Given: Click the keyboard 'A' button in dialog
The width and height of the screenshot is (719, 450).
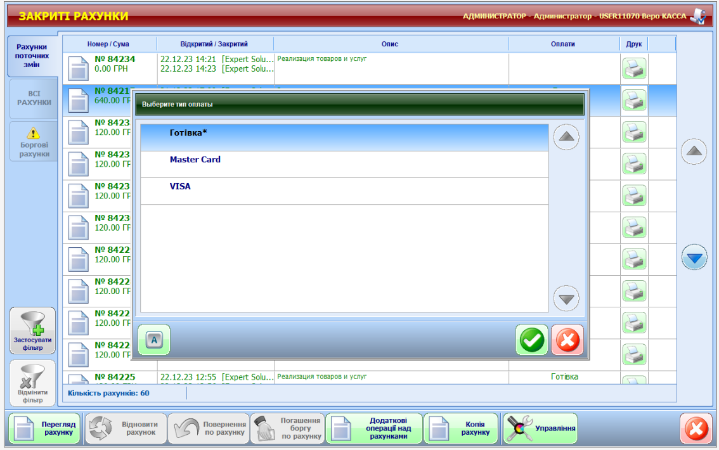Looking at the screenshot, I should coord(154,341).
